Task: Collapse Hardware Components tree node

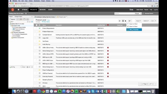Action: pyautogui.click(x=11, y=32)
